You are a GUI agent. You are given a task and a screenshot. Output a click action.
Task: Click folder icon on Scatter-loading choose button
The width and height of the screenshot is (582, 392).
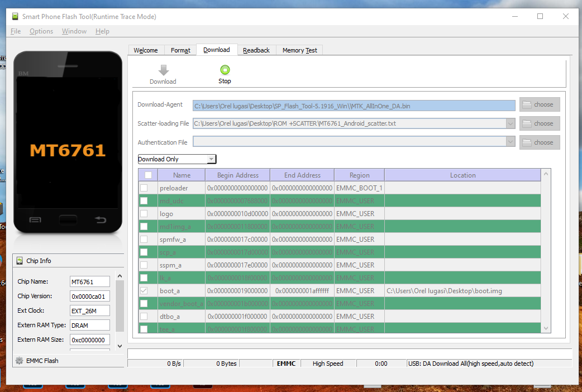pos(527,123)
